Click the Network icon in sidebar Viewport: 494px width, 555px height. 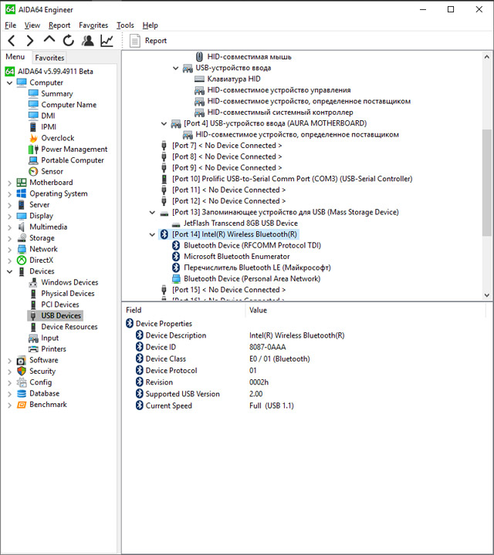(22, 249)
